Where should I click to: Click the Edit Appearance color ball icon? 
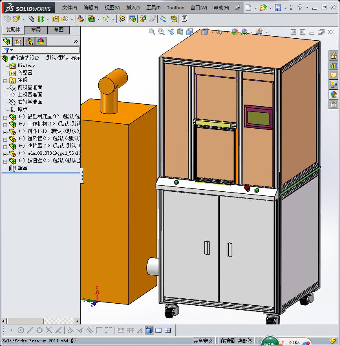[234, 32]
